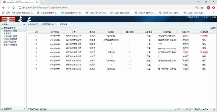Select 角色管理 in sidebar tree
This screenshot has height=112, width=217.
[x=7, y=33]
